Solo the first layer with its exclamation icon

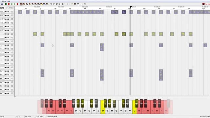(x=10, y=12)
